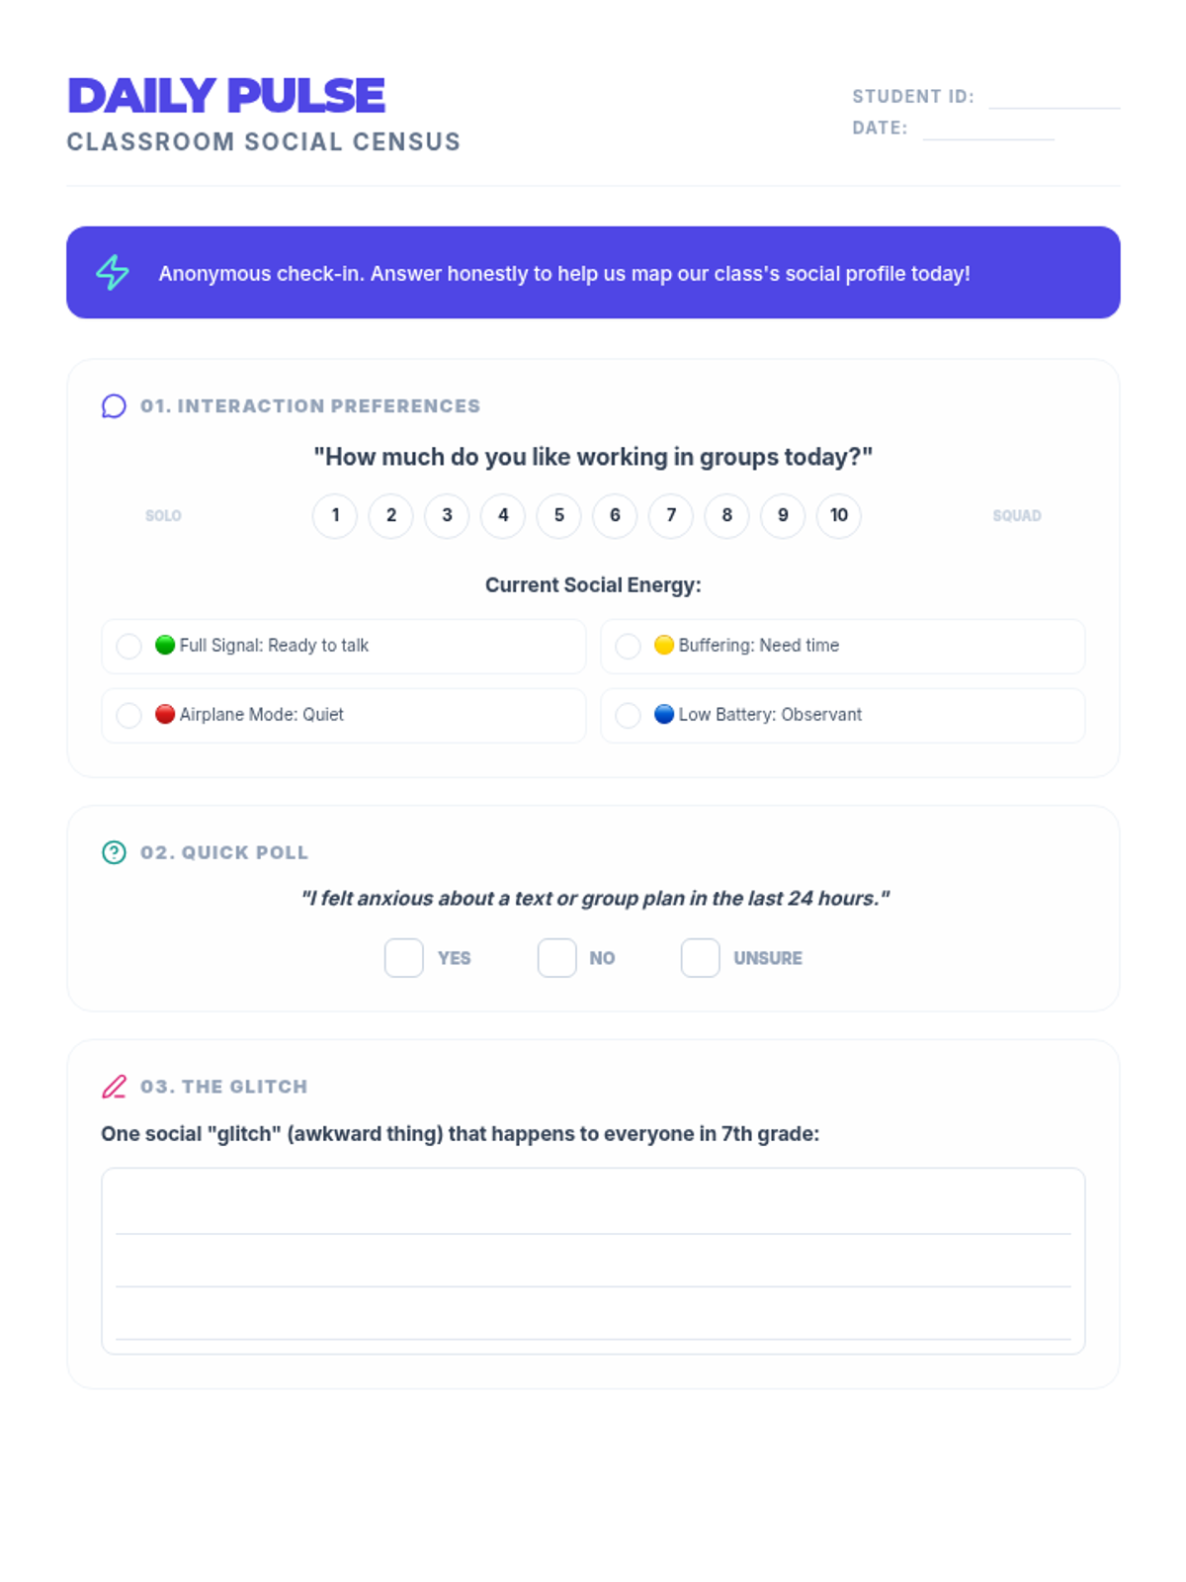1186x1582 pixels.
Task: Click the question mark icon beside Quick Poll
Action: coord(114,852)
